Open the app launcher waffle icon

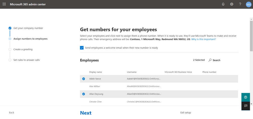[4, 4]
